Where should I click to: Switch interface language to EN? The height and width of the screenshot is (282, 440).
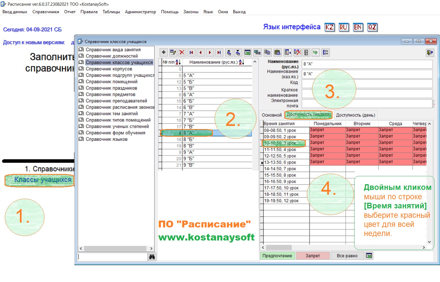[x=358, y=27]
